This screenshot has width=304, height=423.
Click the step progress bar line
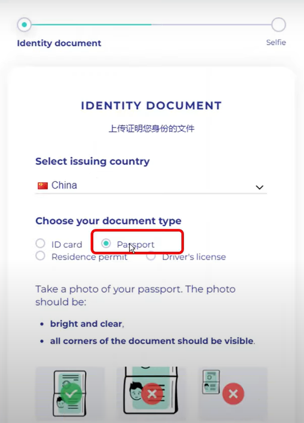pyautogui.click(x=151, y=24)
